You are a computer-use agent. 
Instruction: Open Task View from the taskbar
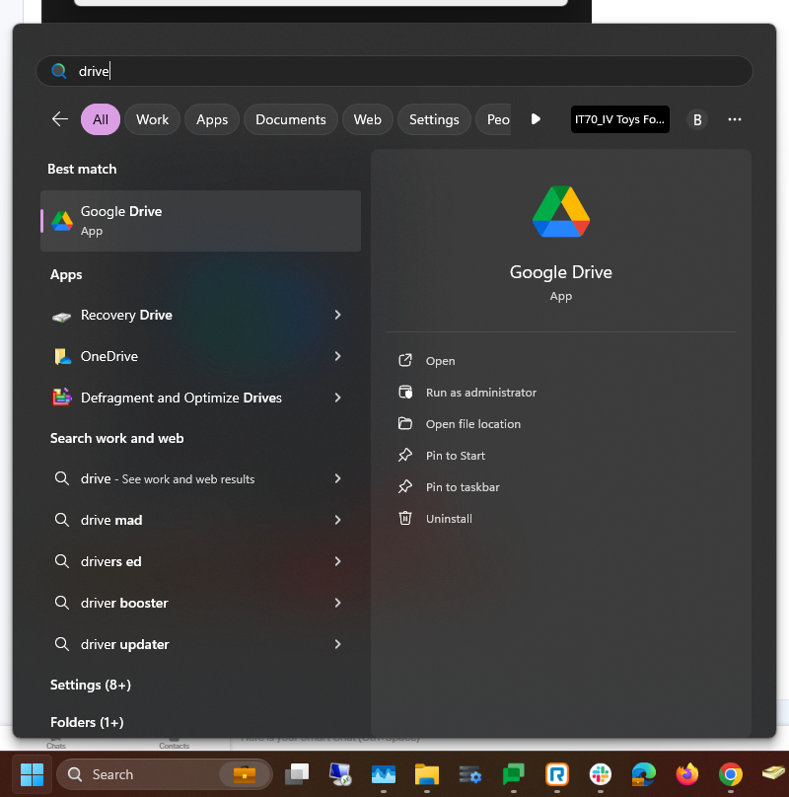297,774
